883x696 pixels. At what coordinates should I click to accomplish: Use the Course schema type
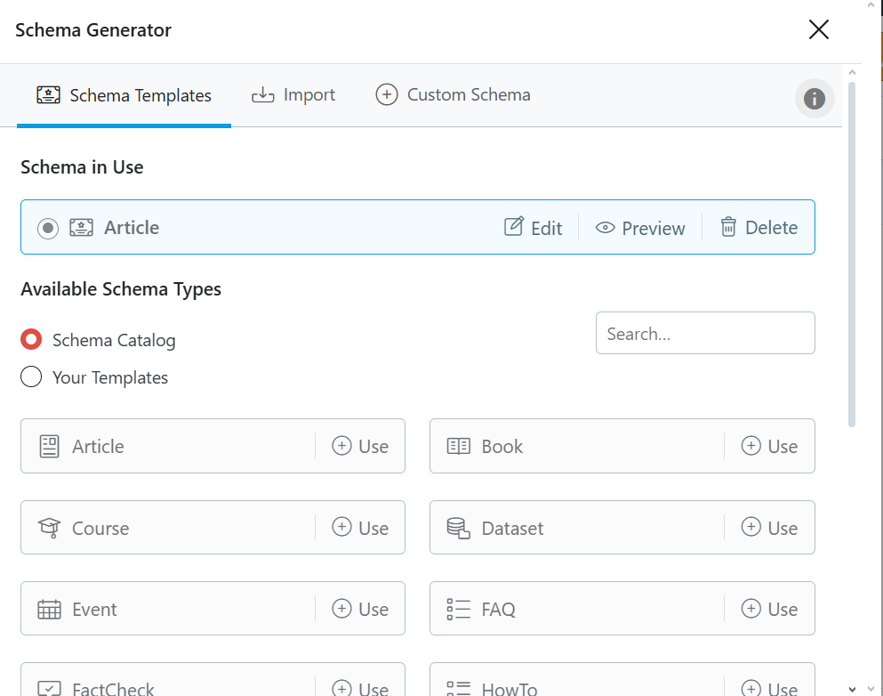(360, 528)
